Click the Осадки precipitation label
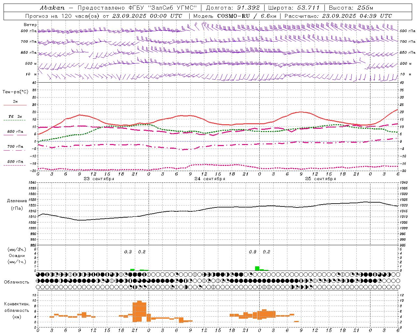This screenshot has height=333, width=417. [17, 256]
